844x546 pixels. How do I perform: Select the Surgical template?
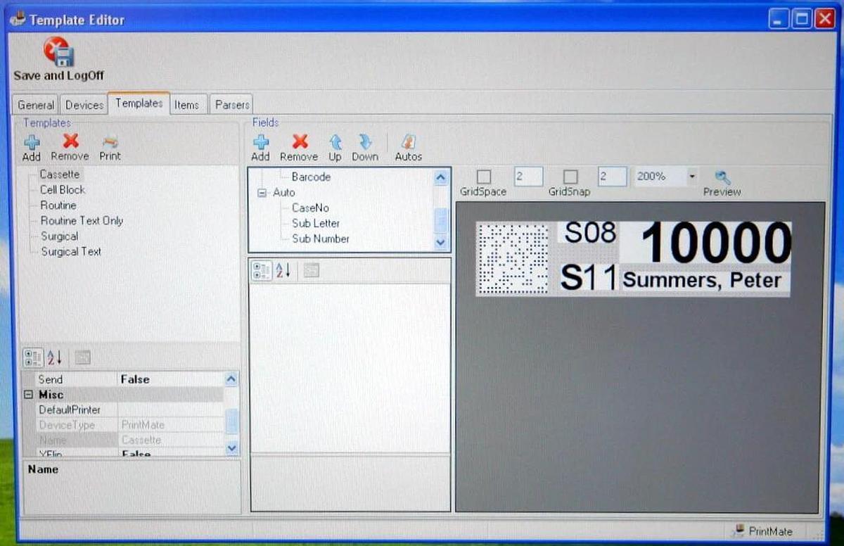point(59,236)
